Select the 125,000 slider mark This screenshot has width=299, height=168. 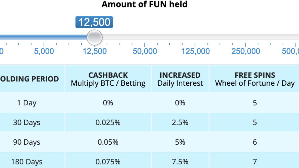pyautogui.click(x=195, y=51)
